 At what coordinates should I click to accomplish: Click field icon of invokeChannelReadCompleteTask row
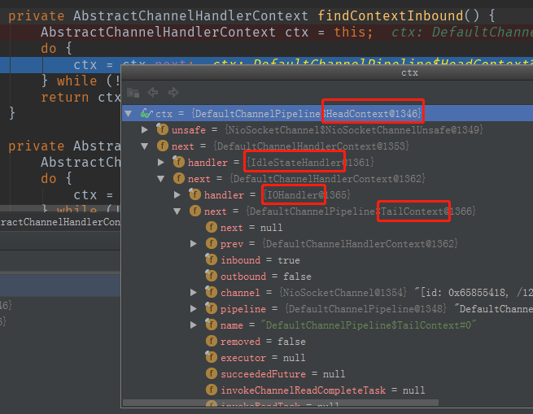point(212,390)
